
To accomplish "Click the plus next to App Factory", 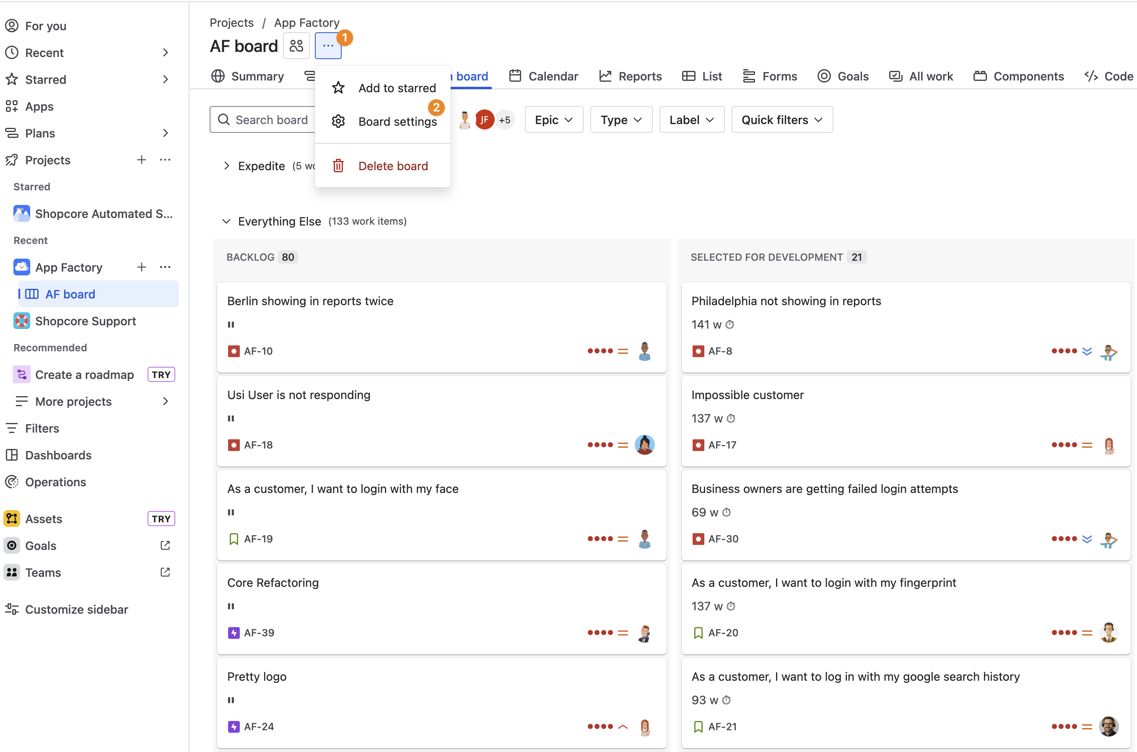I will tap(141, 267).
